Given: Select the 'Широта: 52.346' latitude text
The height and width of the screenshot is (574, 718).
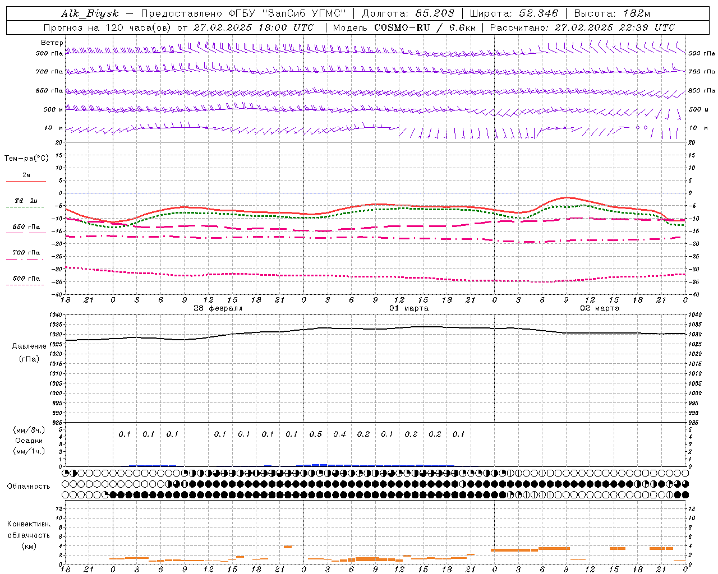Looking at the screenshot, I should pos(514,14).
